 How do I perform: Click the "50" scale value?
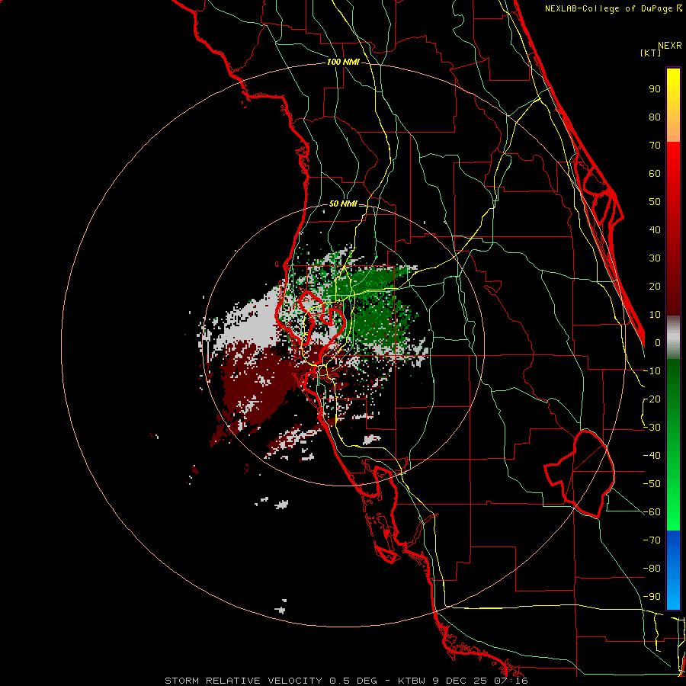pos(655,202)
